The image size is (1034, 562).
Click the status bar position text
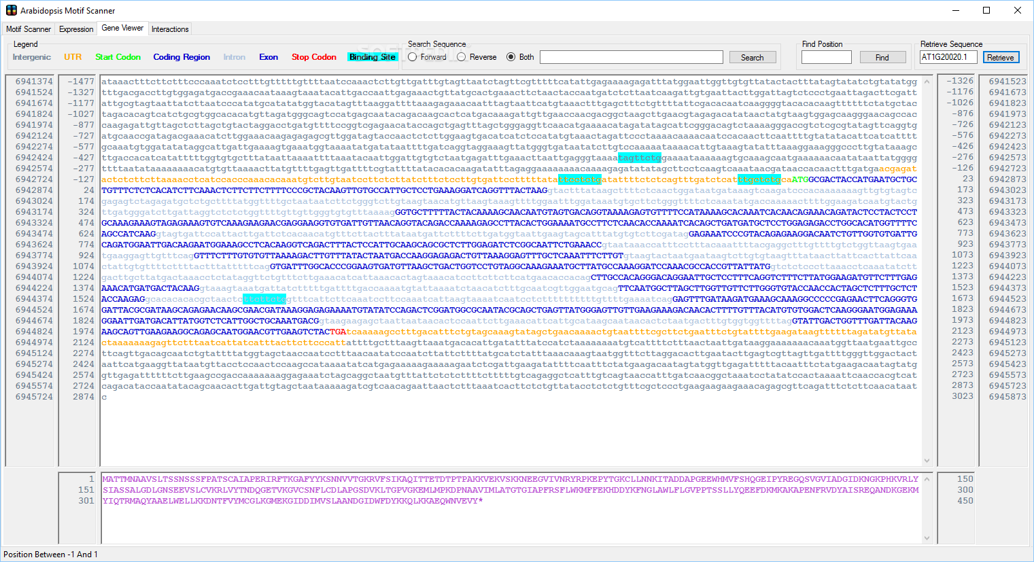click(50, 555)
